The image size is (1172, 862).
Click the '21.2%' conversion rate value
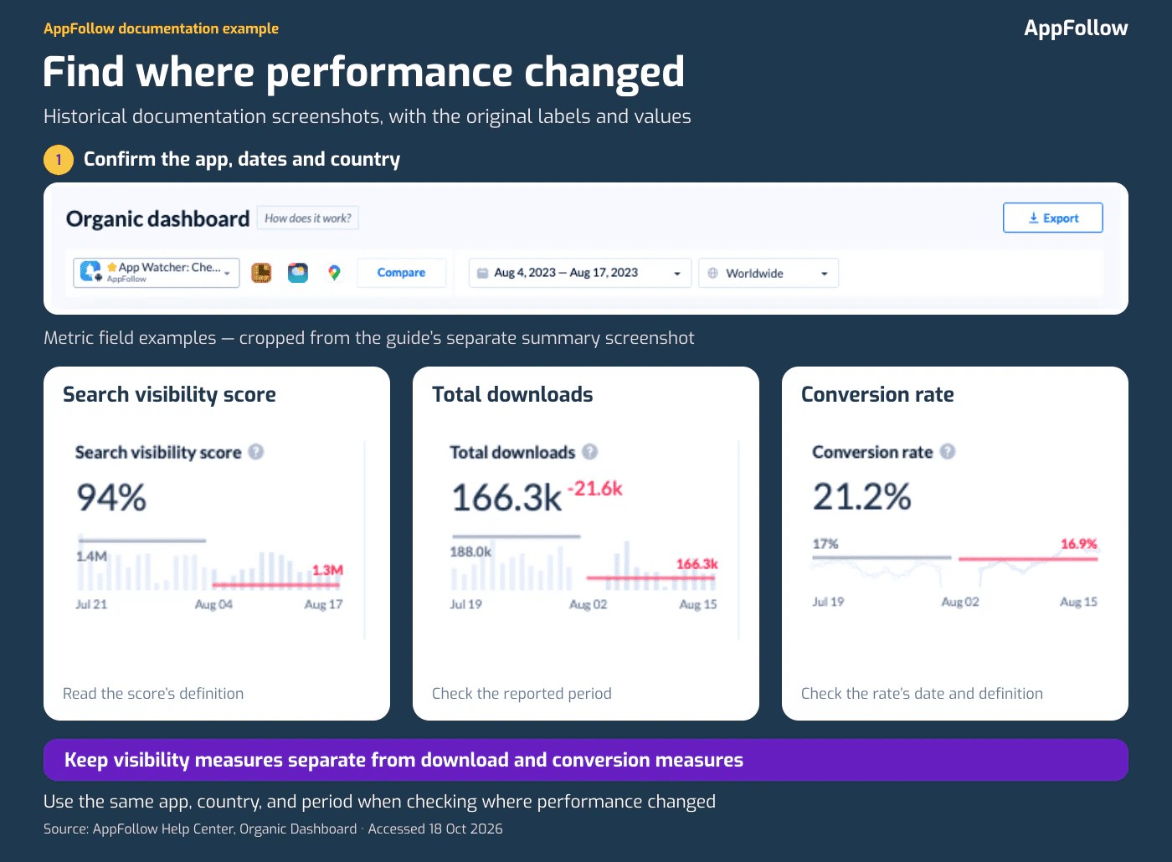pyautogui.click(x=861, y=496)
